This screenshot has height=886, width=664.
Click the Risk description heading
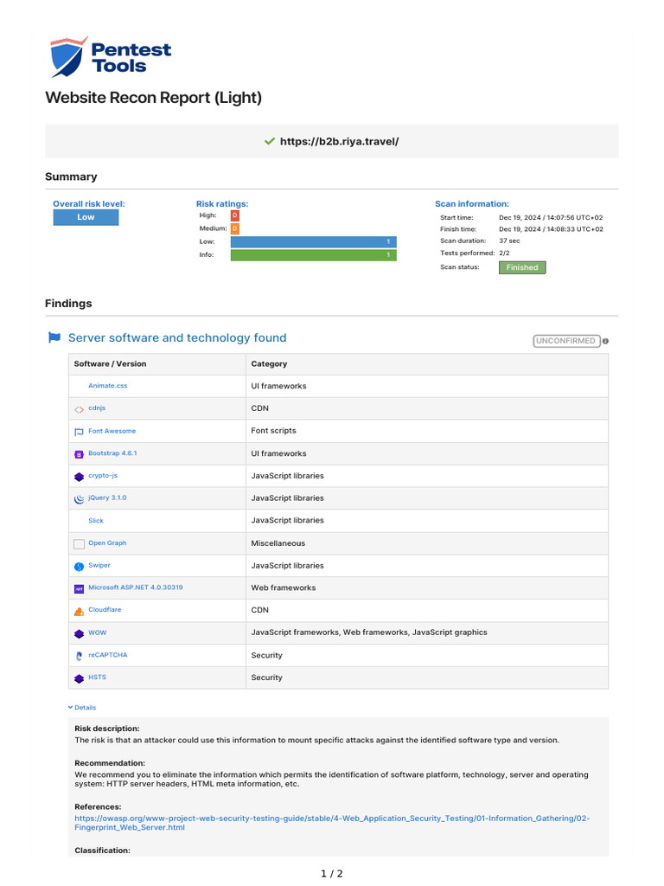pyautogui.click(x=106, y=729)
